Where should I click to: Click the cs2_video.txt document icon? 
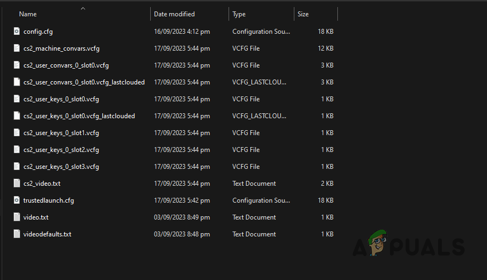click(x=17, y=183)
